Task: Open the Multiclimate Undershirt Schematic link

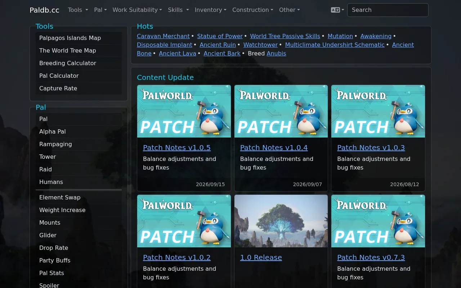Action: [335, 45]
